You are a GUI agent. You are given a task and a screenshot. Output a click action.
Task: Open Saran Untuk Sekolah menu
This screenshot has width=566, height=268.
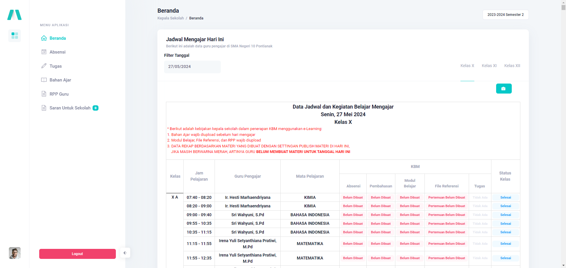point(70,108)
